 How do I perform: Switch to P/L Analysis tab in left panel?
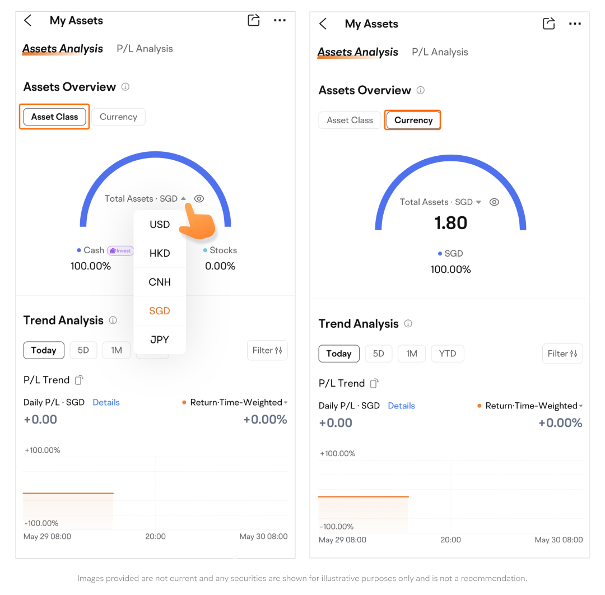[x=145, y=49]
